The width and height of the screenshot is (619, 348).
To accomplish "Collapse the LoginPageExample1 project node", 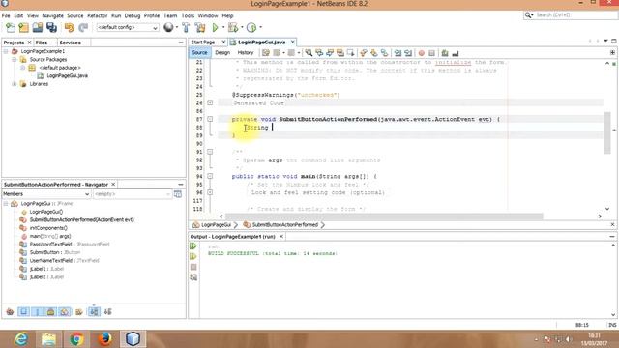I will pos(6,51).
